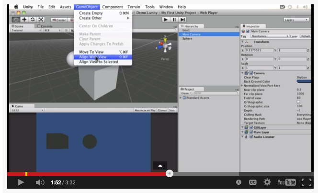Collapse the Camera component section

(x=242, y=73)
